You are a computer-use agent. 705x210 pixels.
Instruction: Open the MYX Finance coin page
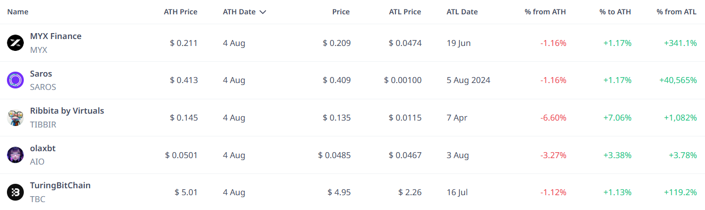[56, 36]
